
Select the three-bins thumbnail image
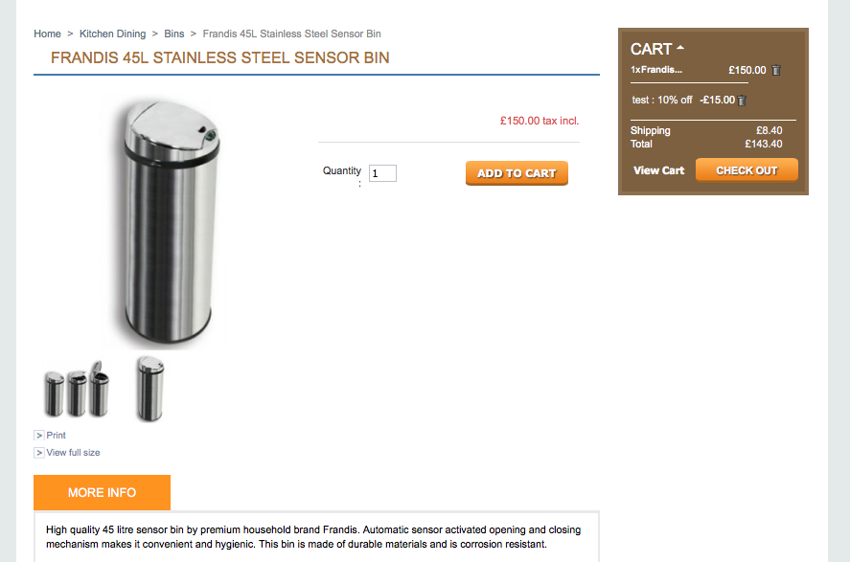(x=77, y=390)
